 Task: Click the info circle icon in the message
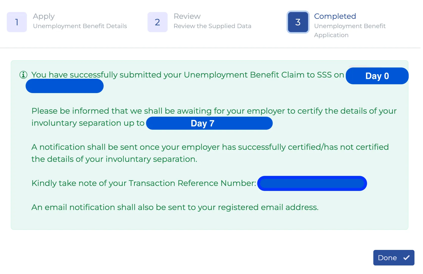(x=23, y=75)
